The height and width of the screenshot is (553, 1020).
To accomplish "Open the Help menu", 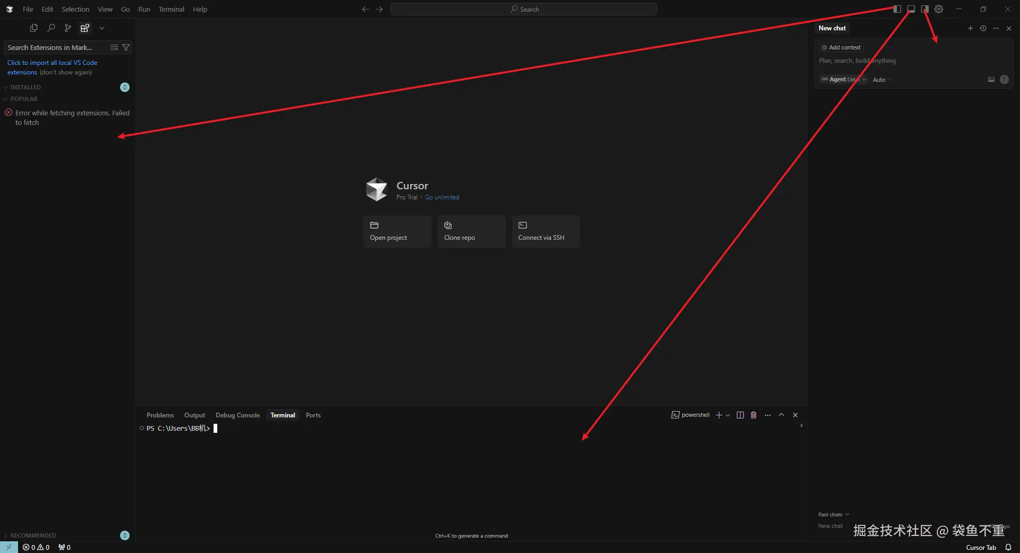I will coord(200,9).
